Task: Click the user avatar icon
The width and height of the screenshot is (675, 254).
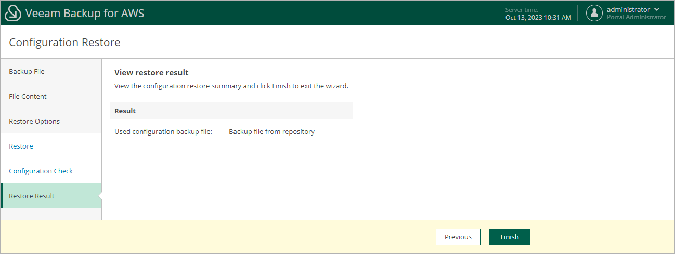Action: click(x=594, y=14)
